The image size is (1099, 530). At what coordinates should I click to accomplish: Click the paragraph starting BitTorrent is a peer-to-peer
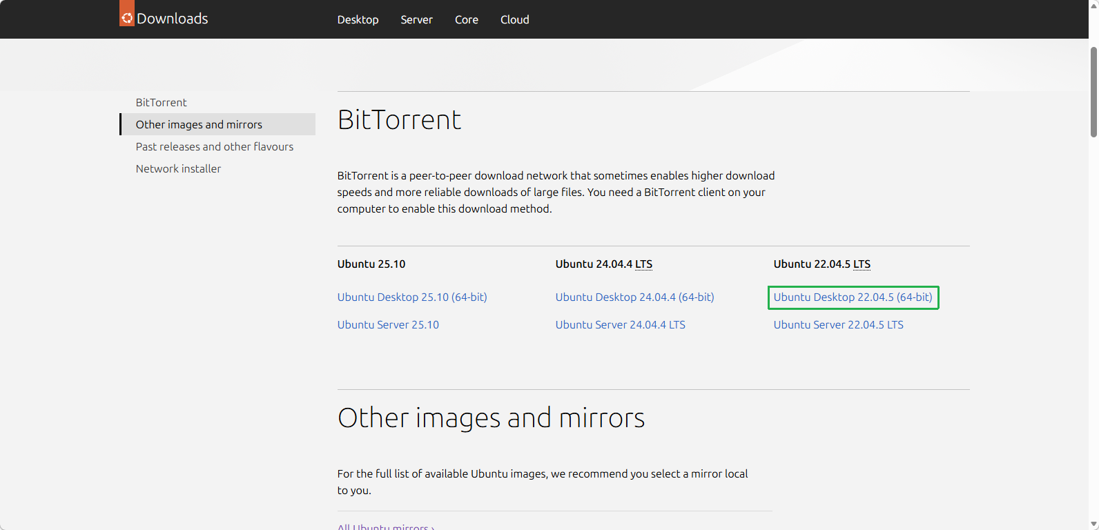[x=556, y=192]
